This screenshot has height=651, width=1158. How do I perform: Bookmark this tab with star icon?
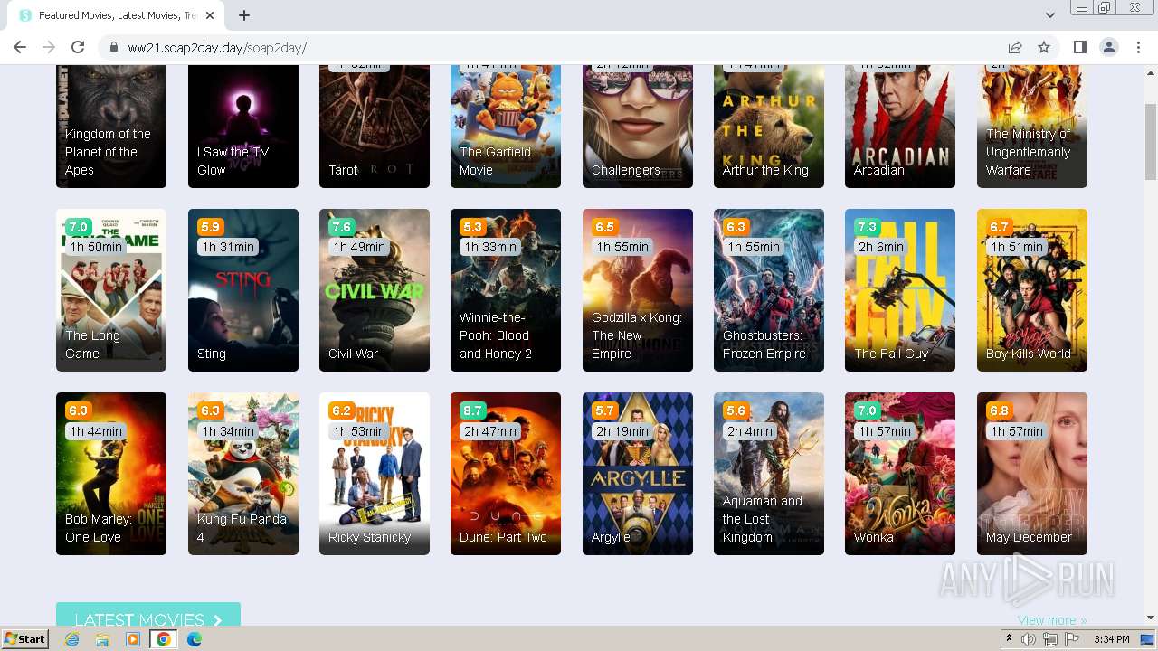1044,47
